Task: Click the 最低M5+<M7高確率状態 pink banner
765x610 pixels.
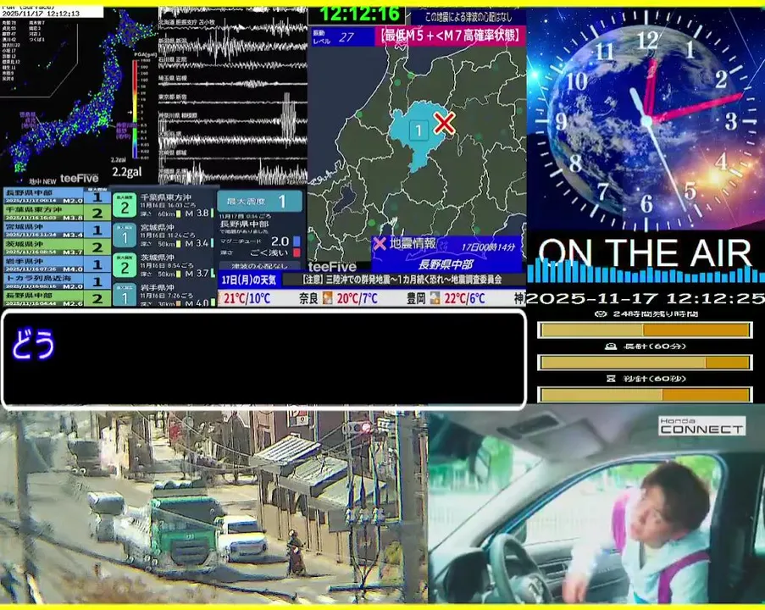Action: click(451, 36)
